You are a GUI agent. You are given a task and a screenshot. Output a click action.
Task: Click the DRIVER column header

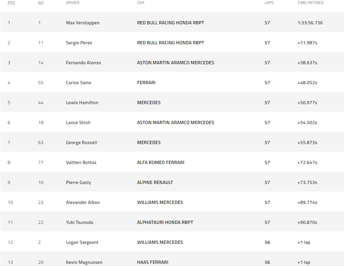click(x=73, y=3)
